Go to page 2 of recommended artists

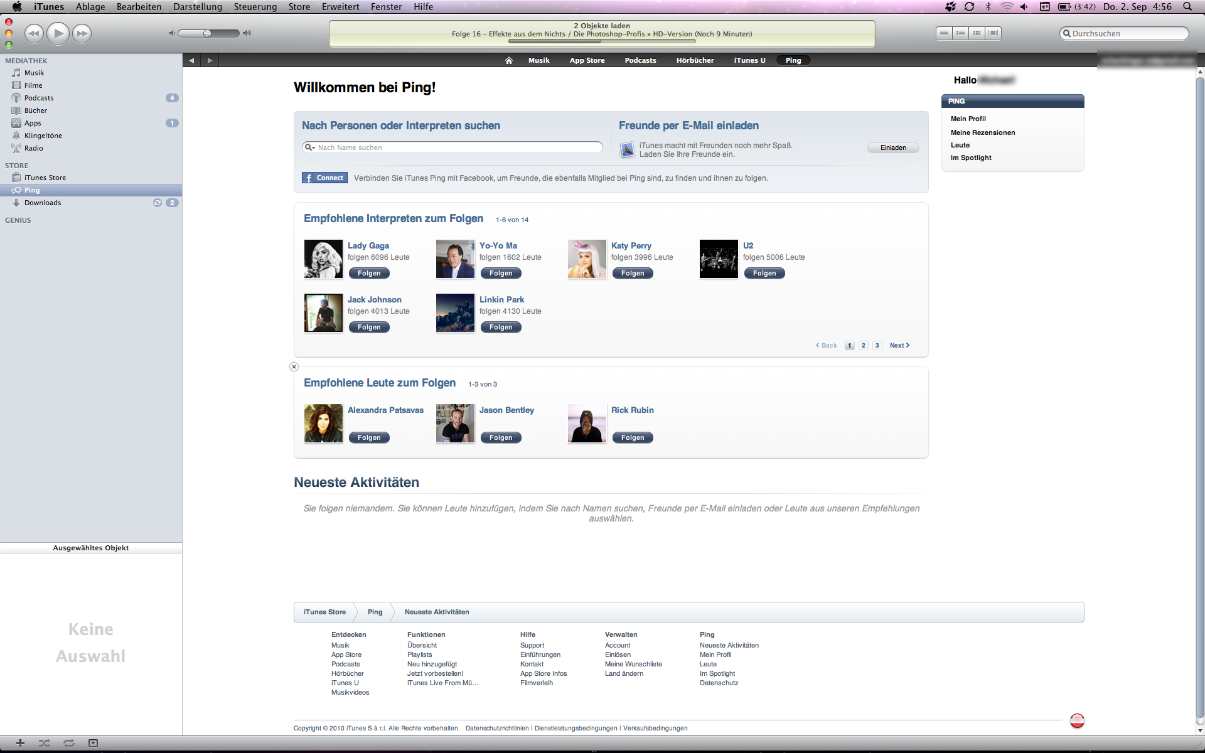(x=864, y=346)
